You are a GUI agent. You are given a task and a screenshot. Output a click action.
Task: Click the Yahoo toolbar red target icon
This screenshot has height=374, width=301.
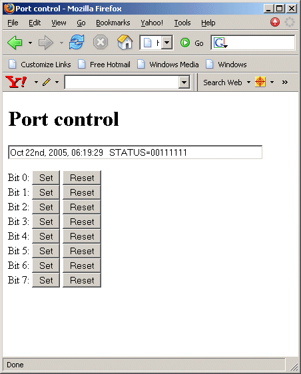[260, 82]
